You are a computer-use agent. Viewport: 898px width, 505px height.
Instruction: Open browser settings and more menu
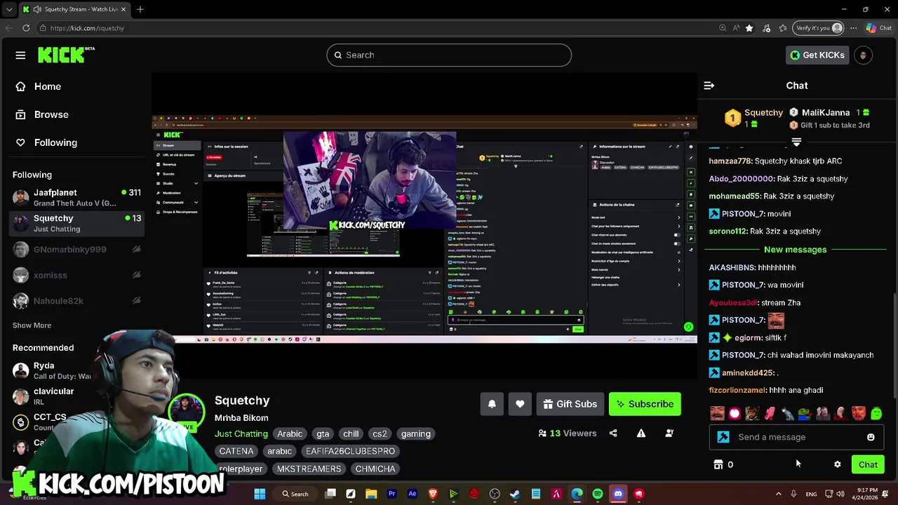coord(853,28)
